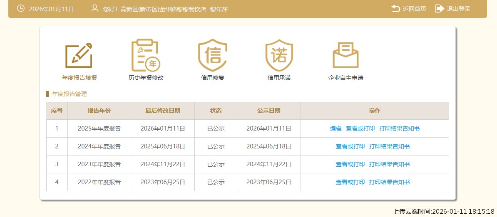Click the 返回首页 text link
Screen dimensions: 497x217
click(x=414, y=9)
